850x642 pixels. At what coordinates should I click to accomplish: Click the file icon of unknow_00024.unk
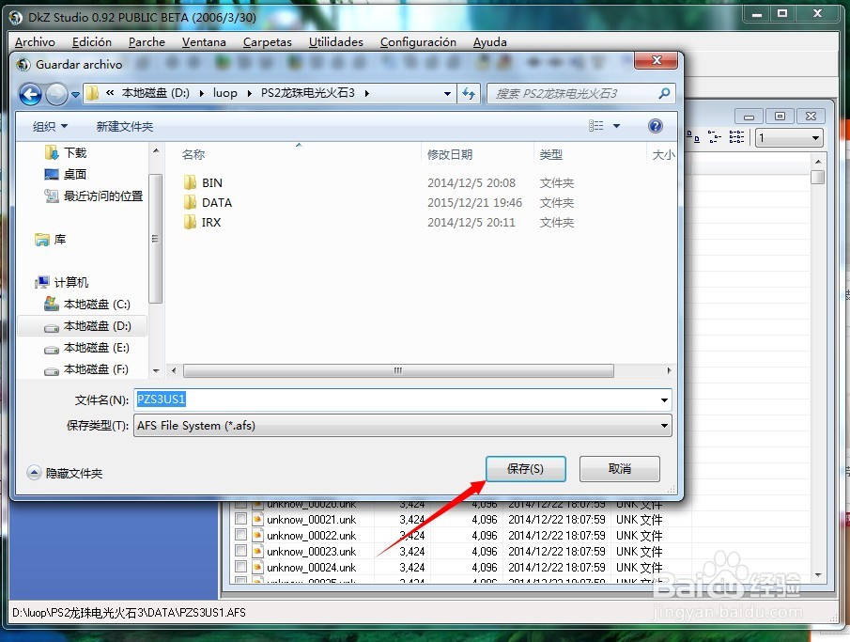(x=257, y=567)
